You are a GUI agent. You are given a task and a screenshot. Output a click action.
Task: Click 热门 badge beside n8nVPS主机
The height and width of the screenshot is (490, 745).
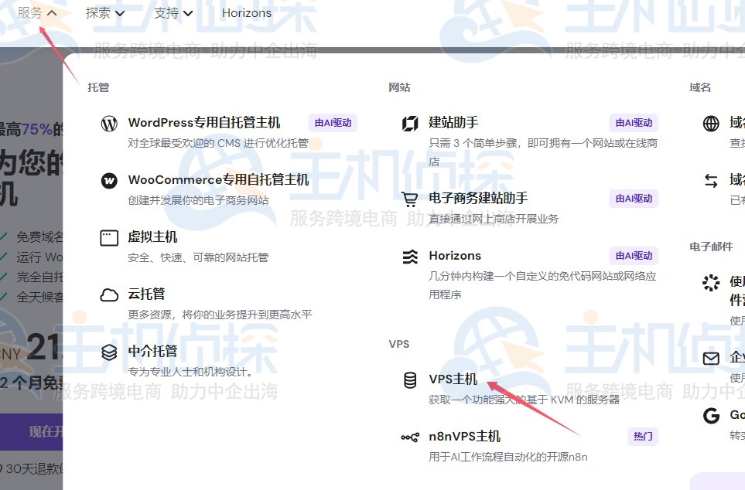(x=643, y=437)
